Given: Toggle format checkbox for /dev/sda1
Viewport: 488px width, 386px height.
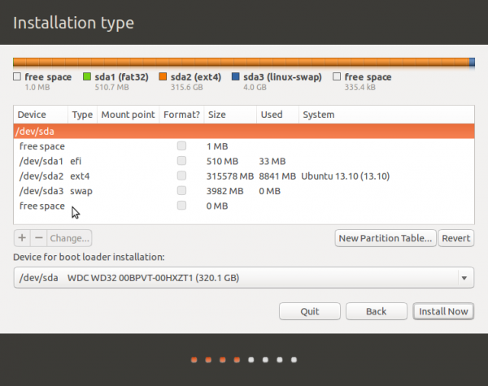Looking at the screenshot, I should 181,161.
